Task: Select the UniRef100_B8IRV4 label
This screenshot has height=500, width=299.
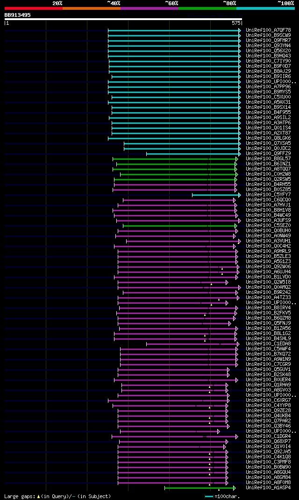Action: (x=268, y=308)
